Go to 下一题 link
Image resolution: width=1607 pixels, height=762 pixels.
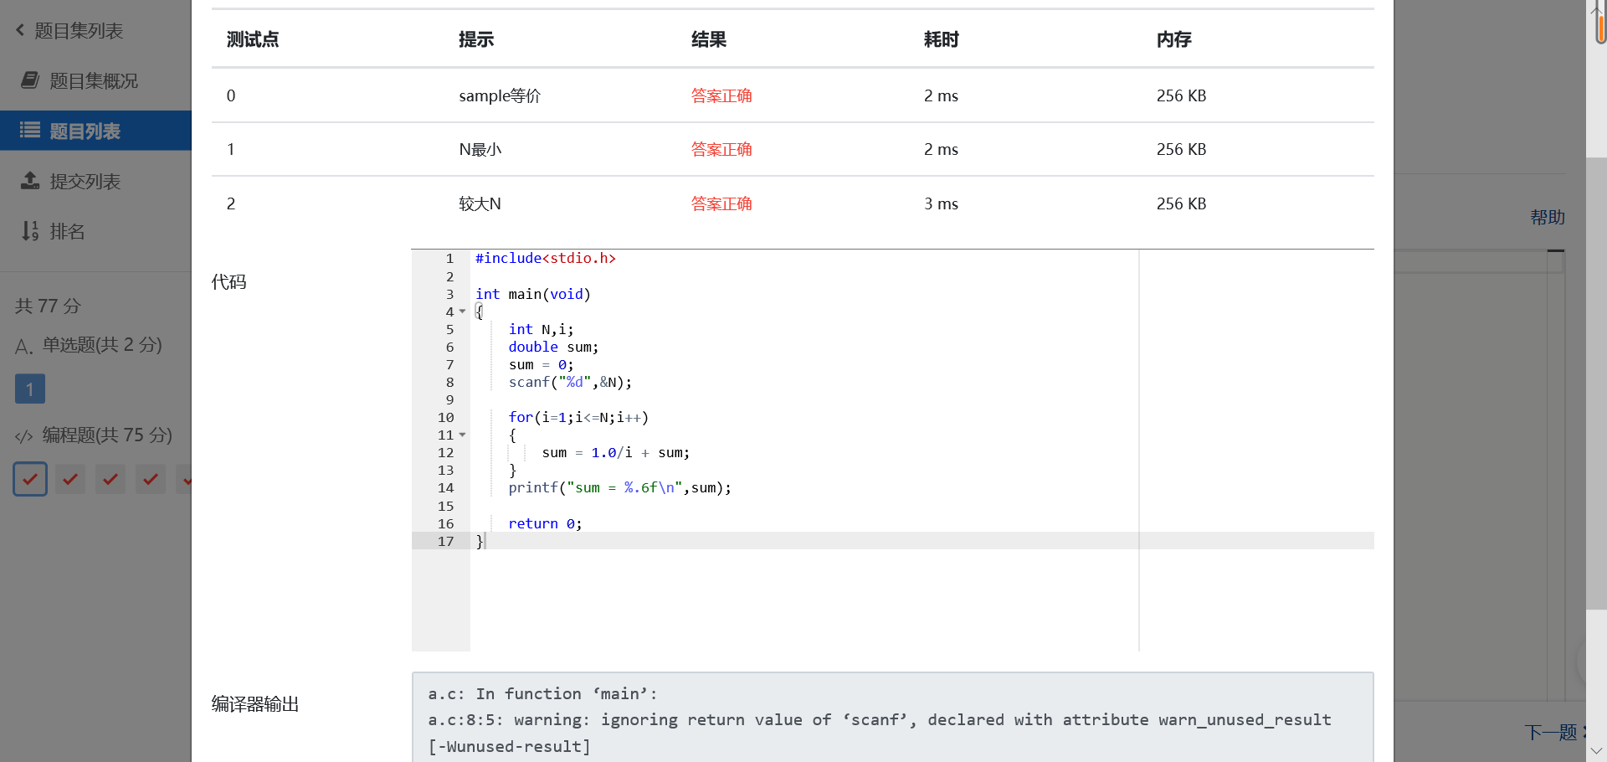(1551, 733)
